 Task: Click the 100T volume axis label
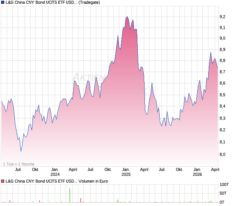tap(224, 184)
